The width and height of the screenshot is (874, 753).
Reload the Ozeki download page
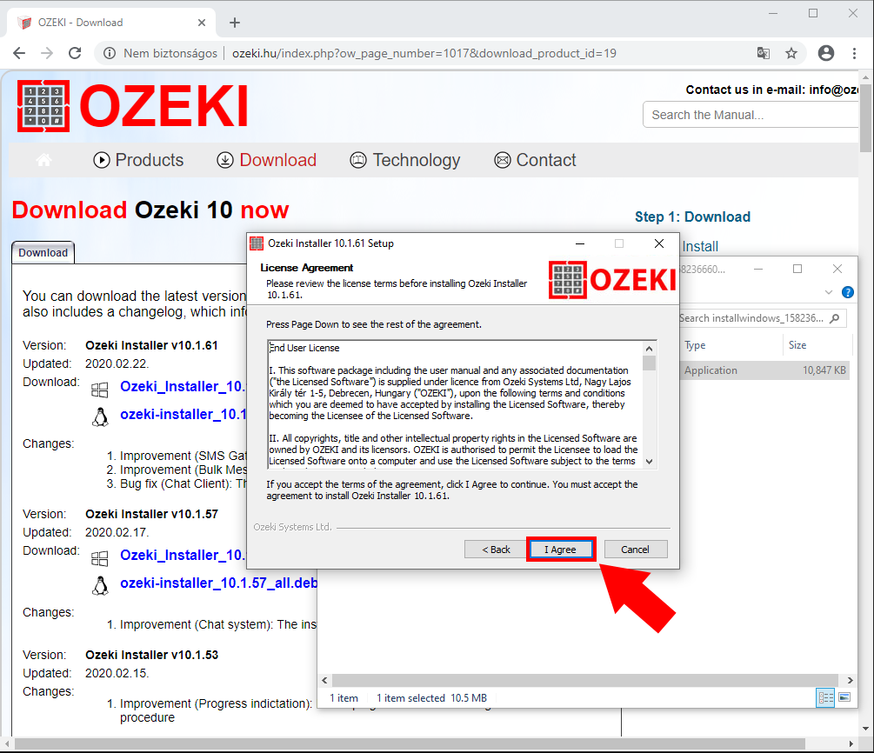[75, 53]
